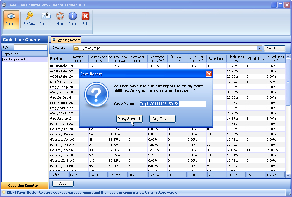Screen dimensions: 292x197
Task: Open Help using the lifebuoy icon
Action: point(60,17)
